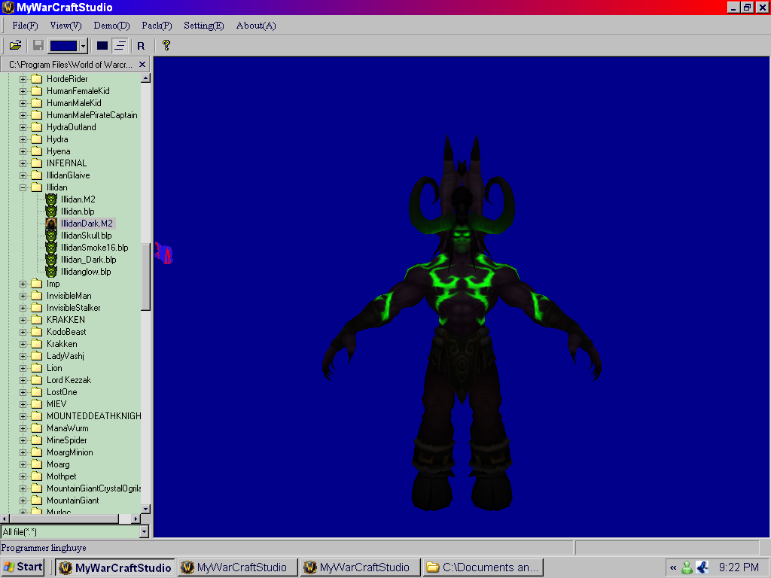Select the InvisibleStalker folder
The height and width of the screenshot is (578, 771).
click(73, 308)
